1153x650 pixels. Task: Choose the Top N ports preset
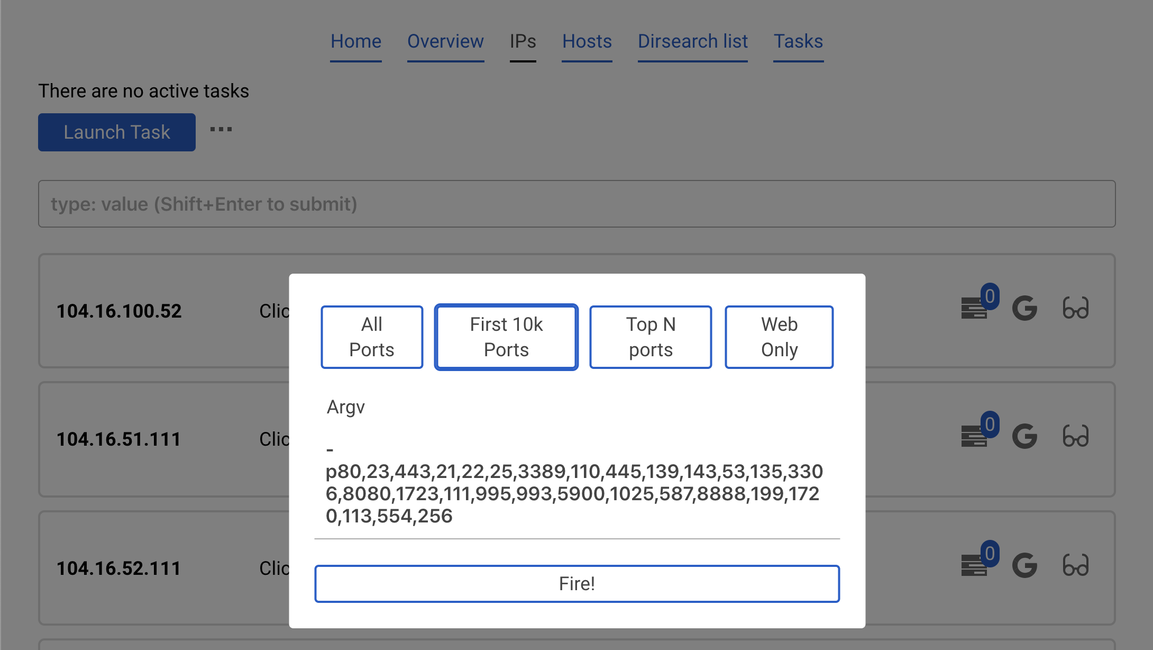(x=651, y=337)
